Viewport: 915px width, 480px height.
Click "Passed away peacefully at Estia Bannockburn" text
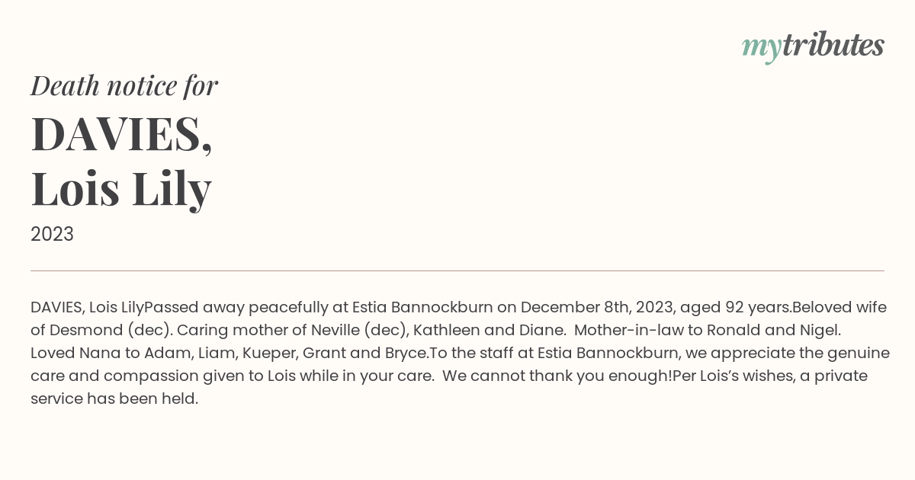pyautogui.click(x=319, y=308)
